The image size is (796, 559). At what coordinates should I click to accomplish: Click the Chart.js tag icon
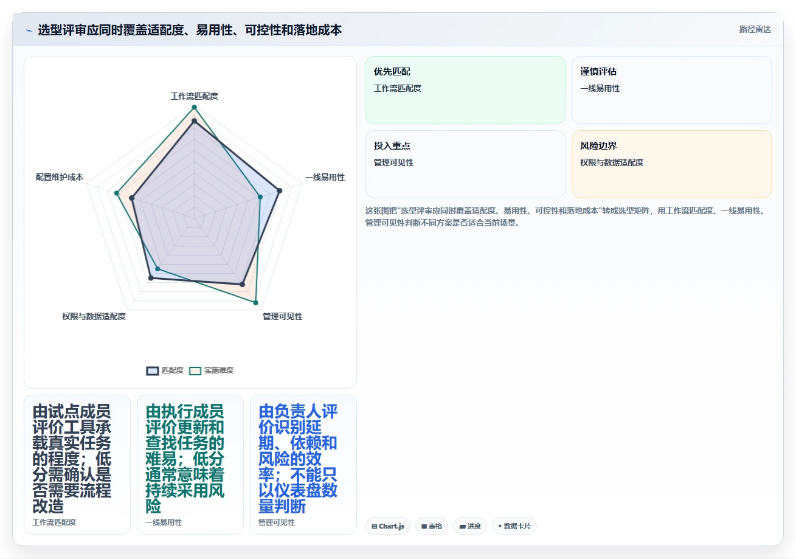[x=375, y=526]
